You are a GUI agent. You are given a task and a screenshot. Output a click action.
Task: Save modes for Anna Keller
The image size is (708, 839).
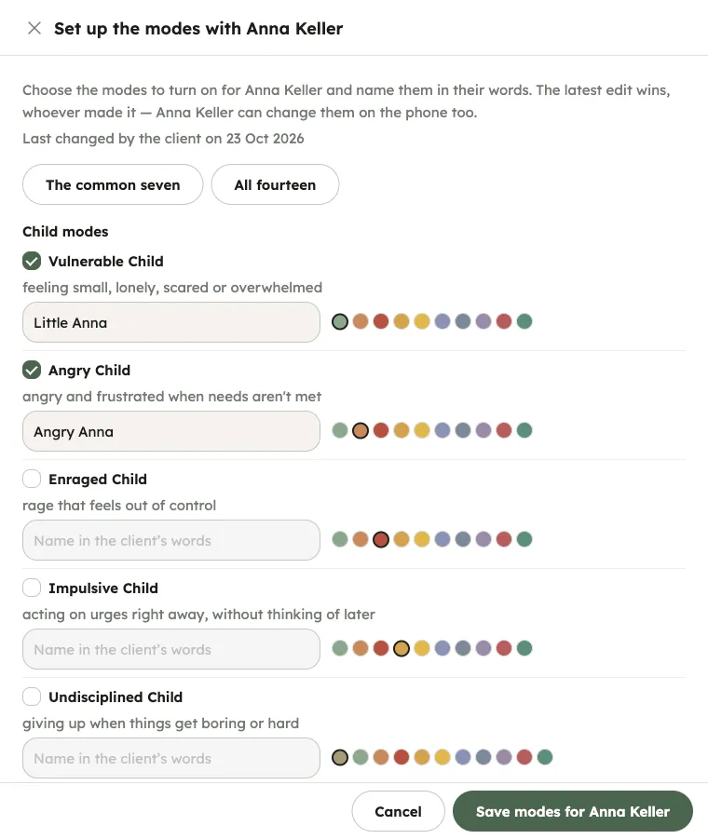click(x=573, y=811)
